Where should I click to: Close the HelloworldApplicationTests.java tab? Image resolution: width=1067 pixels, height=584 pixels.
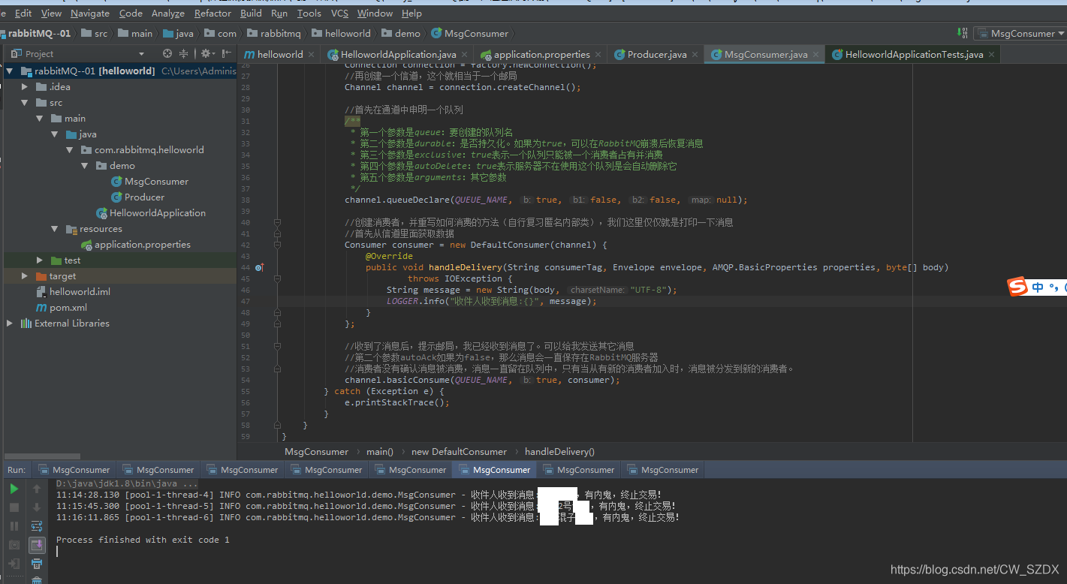point(992,55)
